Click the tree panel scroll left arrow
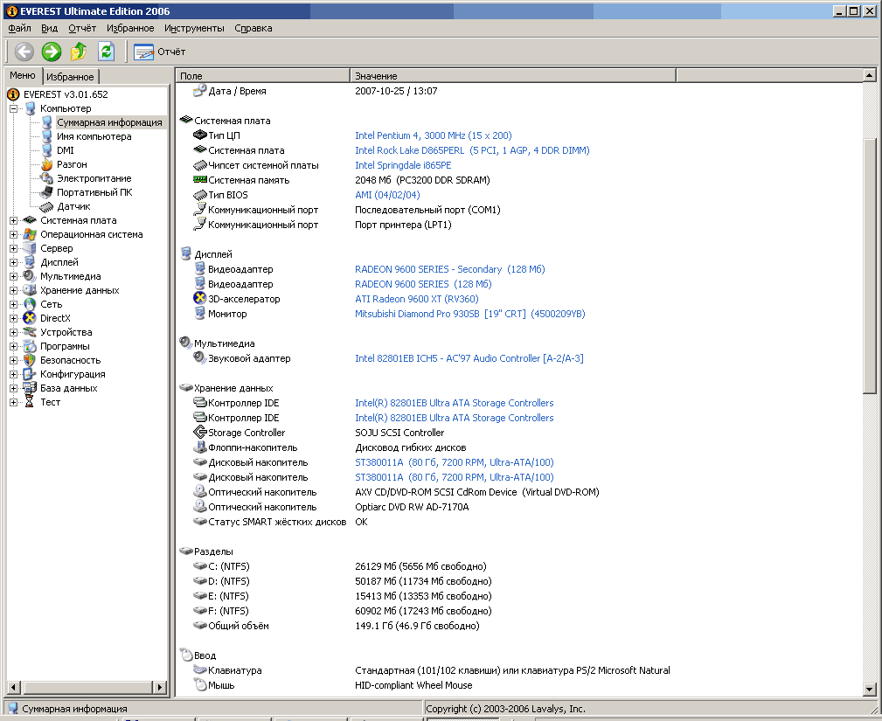 (14, 687)
